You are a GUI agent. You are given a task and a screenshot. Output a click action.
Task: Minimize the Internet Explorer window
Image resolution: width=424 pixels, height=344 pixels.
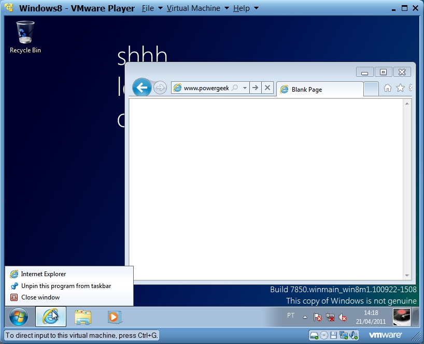point(364,72)
